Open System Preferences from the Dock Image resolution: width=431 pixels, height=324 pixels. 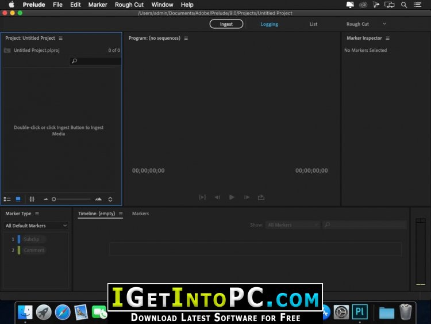coord(341,312)
